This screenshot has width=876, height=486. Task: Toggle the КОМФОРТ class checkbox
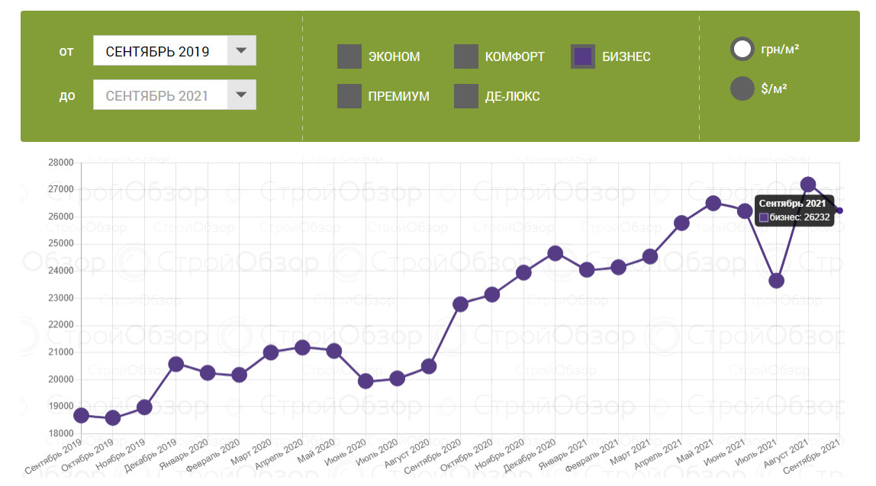[466, 56]
